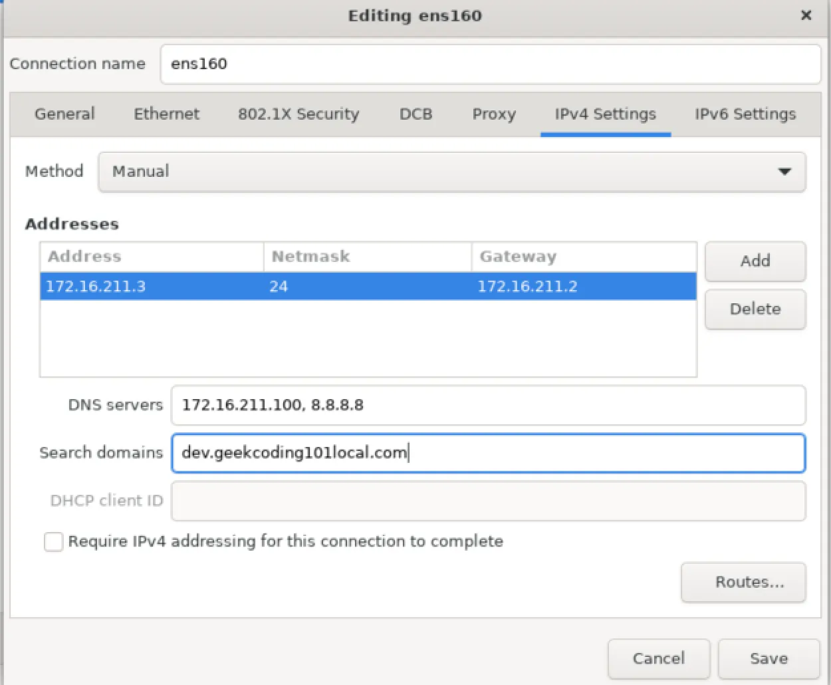Save the ens160 connection settings

coord(769,658)
